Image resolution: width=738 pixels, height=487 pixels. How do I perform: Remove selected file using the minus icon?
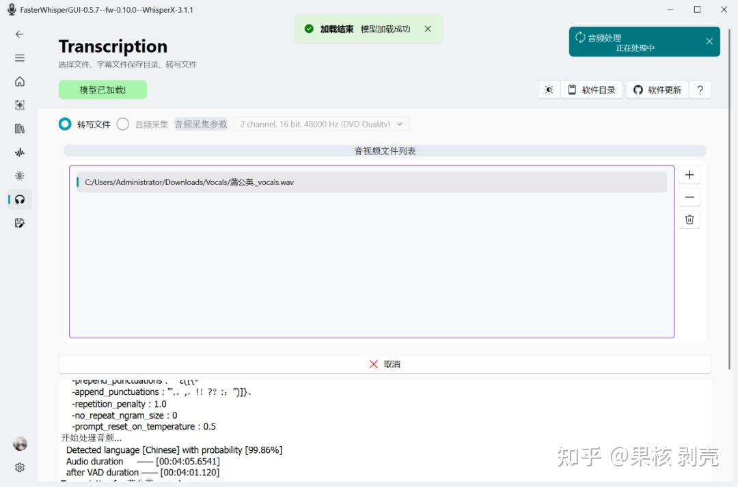689,197
